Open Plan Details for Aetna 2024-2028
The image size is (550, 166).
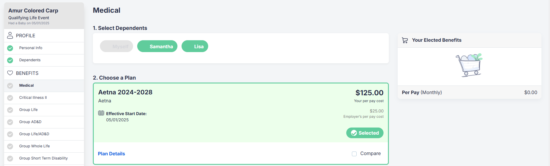tap(111, 154)
